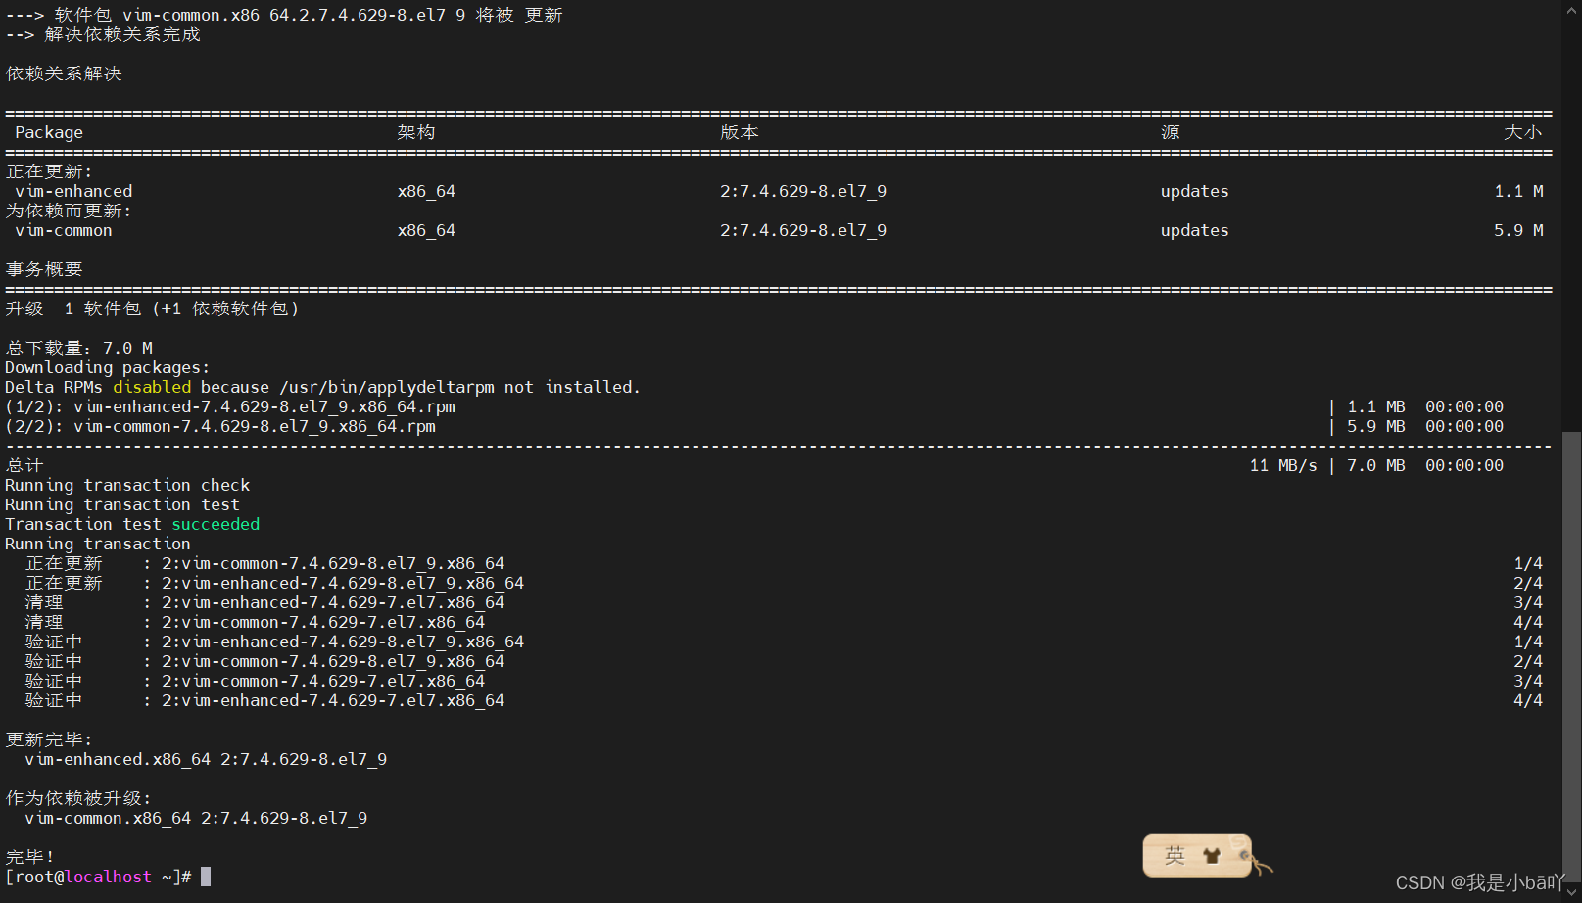
Task: Click size value '5.9 M'
Action: [1518, 230]
